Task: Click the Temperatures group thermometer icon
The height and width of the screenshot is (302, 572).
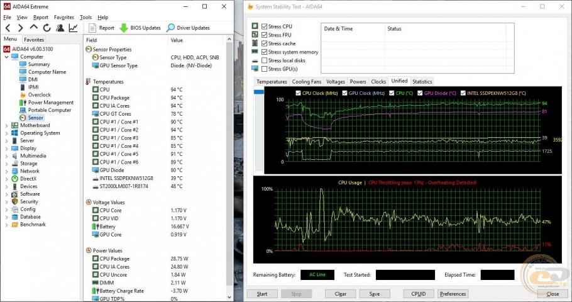Action: [88, 81]
